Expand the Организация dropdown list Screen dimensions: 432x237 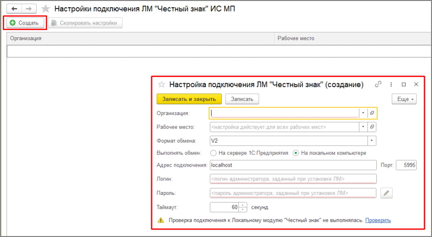point(363,113)
